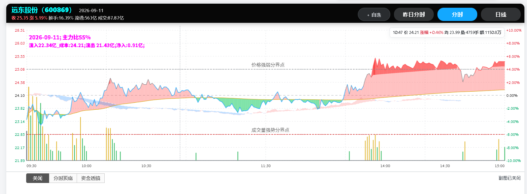Click the 14:00 time axis label
Screen dimensions: 527x194
click(385, 166)
